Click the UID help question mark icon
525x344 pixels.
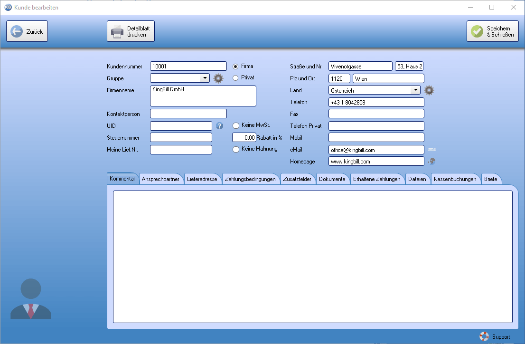pos(219,126)
